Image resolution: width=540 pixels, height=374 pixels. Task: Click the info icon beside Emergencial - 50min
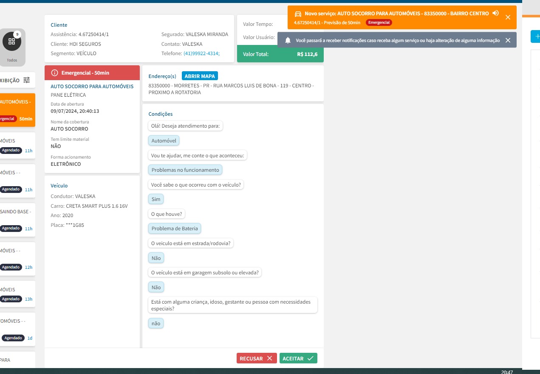click(x=54, y=73)
